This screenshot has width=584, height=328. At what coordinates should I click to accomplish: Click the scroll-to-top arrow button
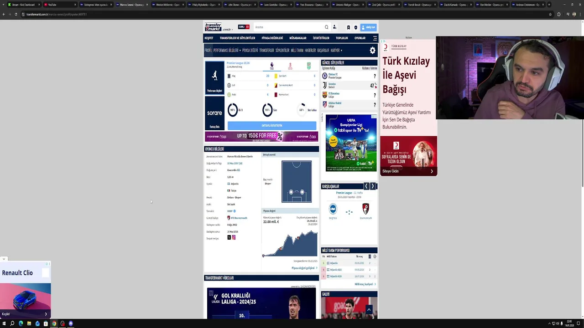(369, 310)
